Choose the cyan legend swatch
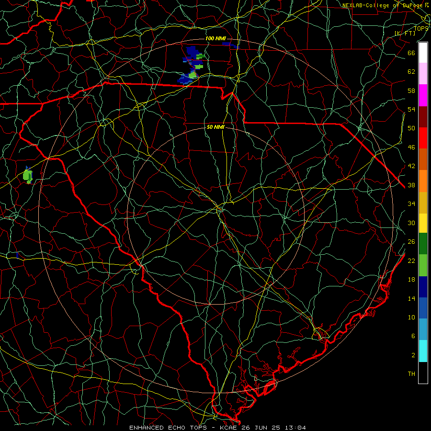Viewport: 431px width, 431px height. (x=423, y=351)
